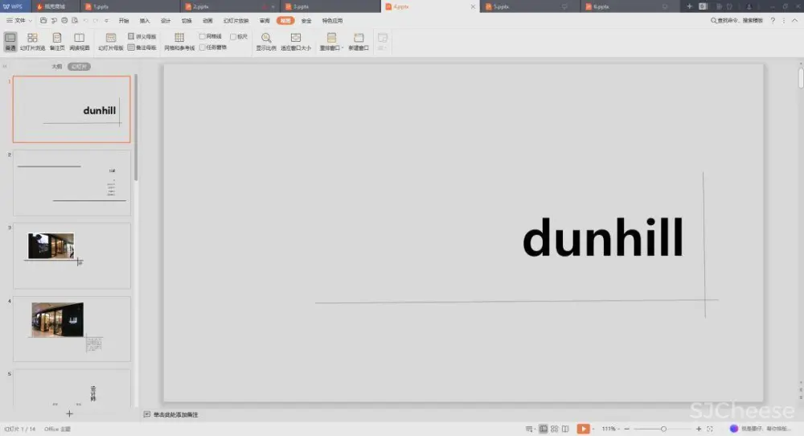Start slideshow from the status bar play button
Viewport: 804px width, 436px height.
(x=583, y=429)
